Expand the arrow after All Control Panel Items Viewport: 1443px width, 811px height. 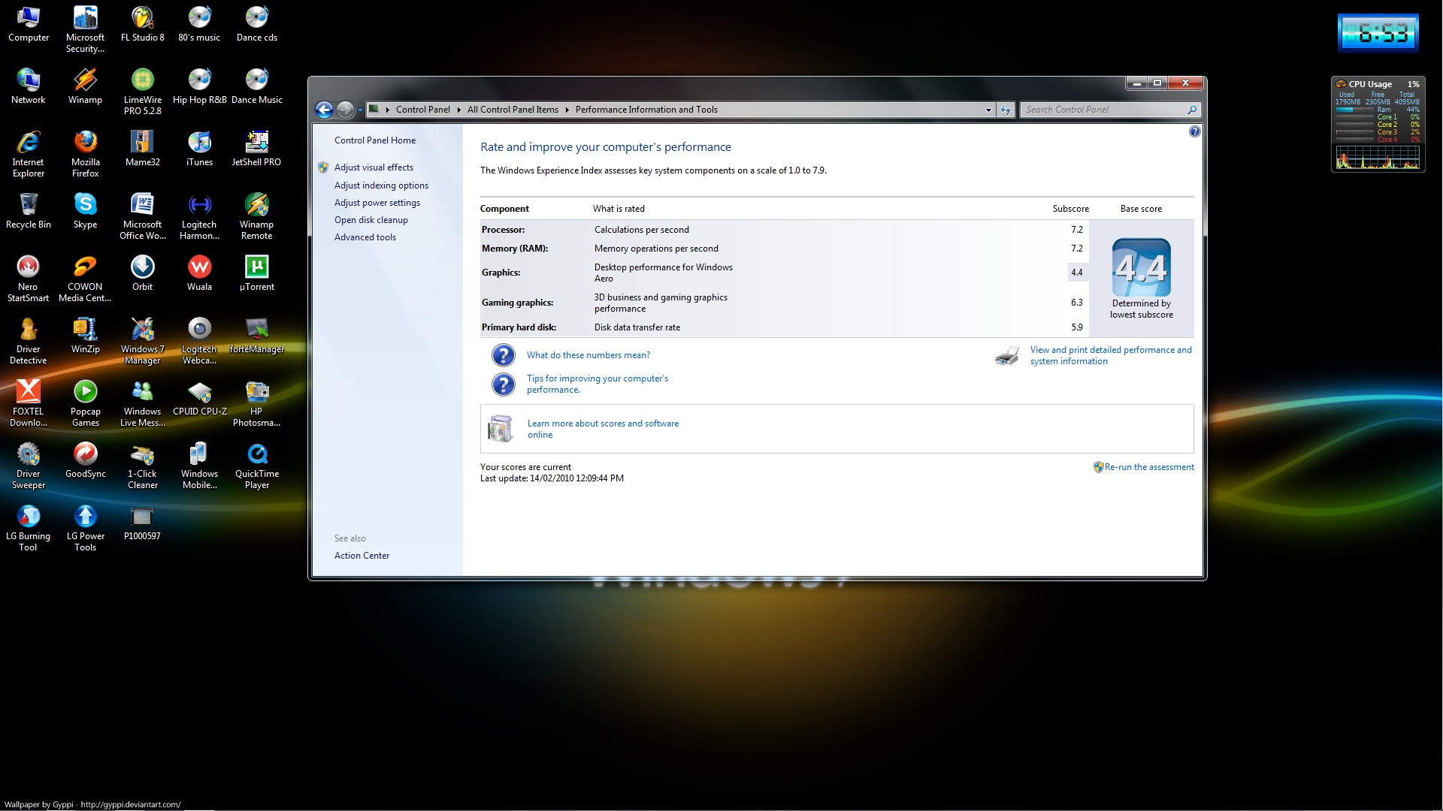[567, 110]
